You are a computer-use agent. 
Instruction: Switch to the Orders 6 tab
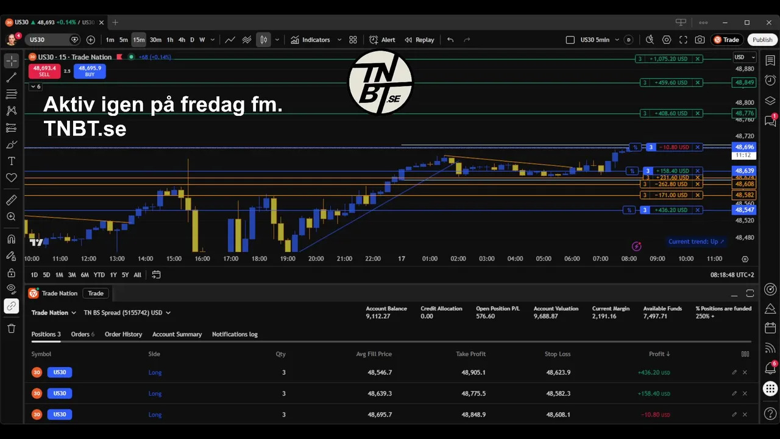[83, 334]
